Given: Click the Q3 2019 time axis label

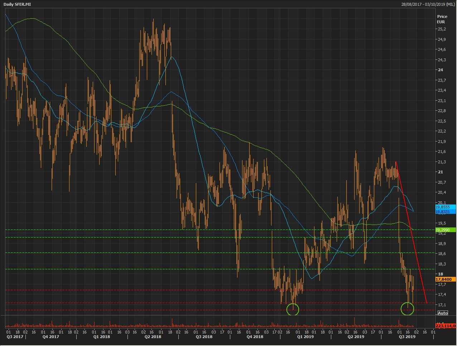Looking at the screenshot, I should click(407, 337).
